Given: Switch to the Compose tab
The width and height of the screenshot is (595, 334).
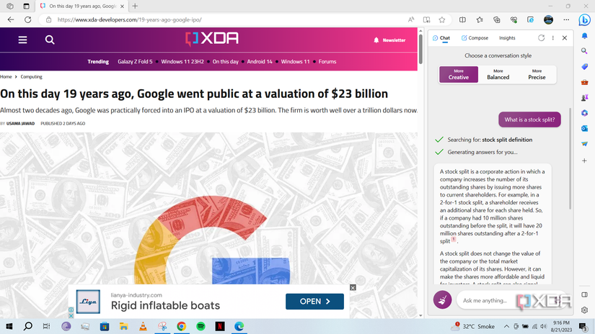Looking at the screenshot, I should point(475,38).
